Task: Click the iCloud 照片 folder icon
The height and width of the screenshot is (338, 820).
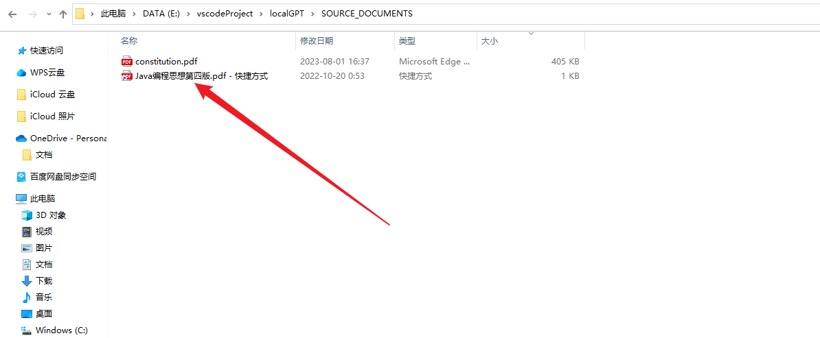Action: pos(21,116)
